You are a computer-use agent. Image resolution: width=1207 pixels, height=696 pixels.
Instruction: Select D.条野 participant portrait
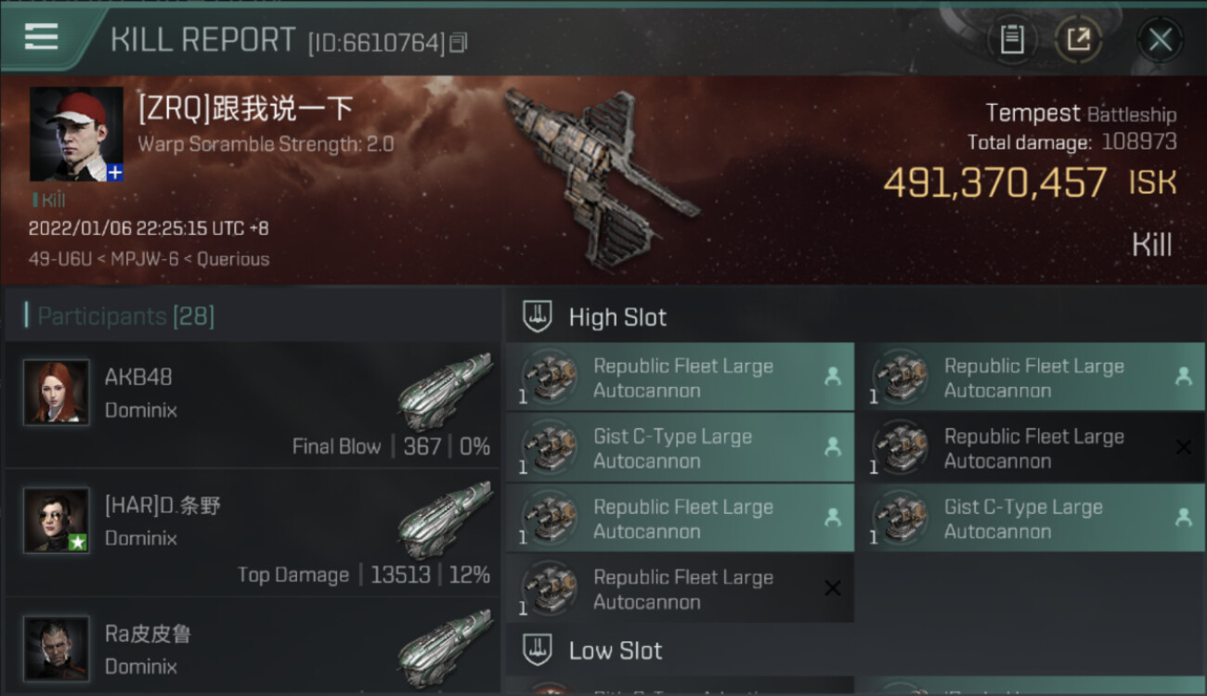[57, 521]
